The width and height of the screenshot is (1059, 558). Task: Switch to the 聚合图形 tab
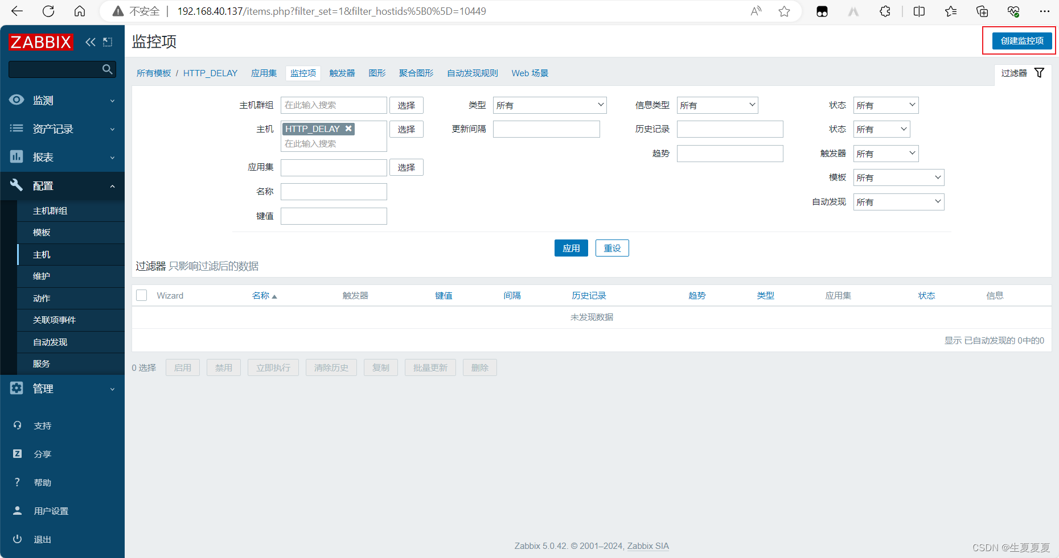coord(416,73)
